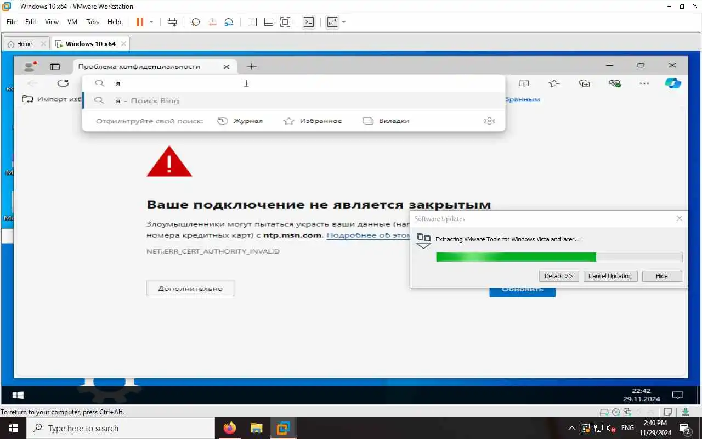Image resolution: width=702 pixels, height=439 pixels.
Task: Click the VMware Tools download icon
Action: tap(685, 413)
